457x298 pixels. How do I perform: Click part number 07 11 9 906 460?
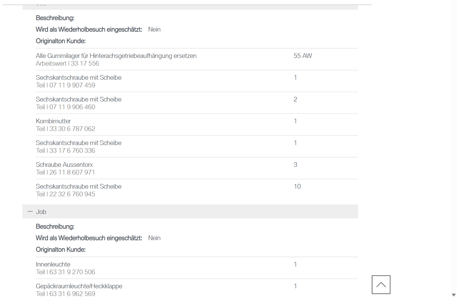[72, 107]
